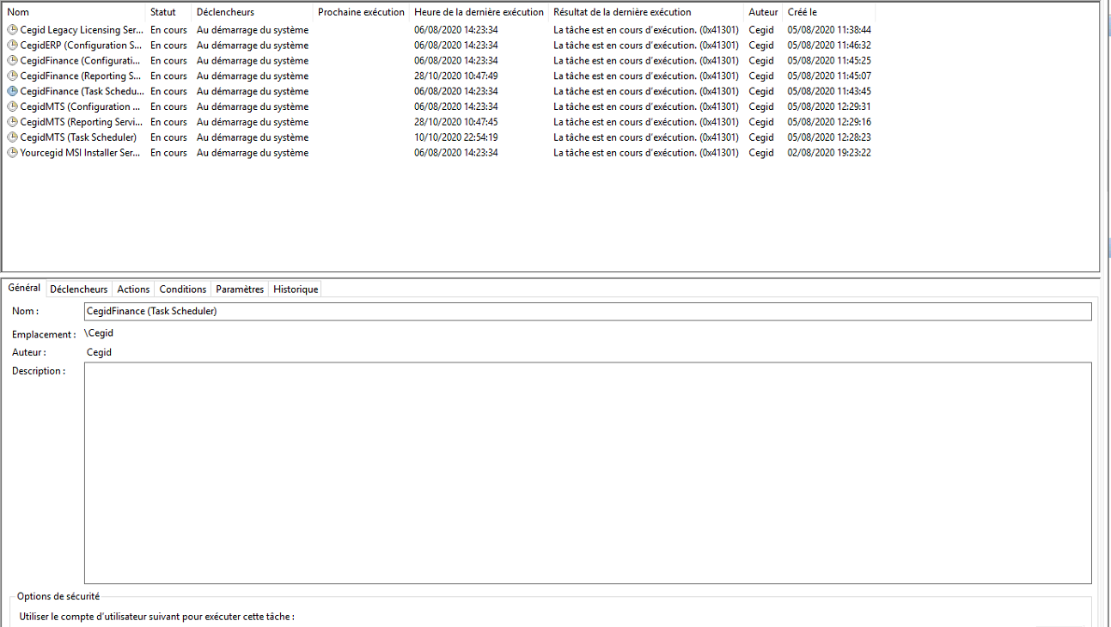Viewport: 1111px width, 627px height.
Task: Click the trigger cell of Cegid Legacy Licensing row
Action: [253, 30]
